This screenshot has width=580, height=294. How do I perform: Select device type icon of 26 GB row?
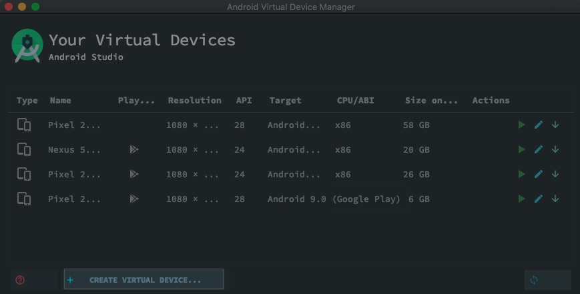coord(24,174)
